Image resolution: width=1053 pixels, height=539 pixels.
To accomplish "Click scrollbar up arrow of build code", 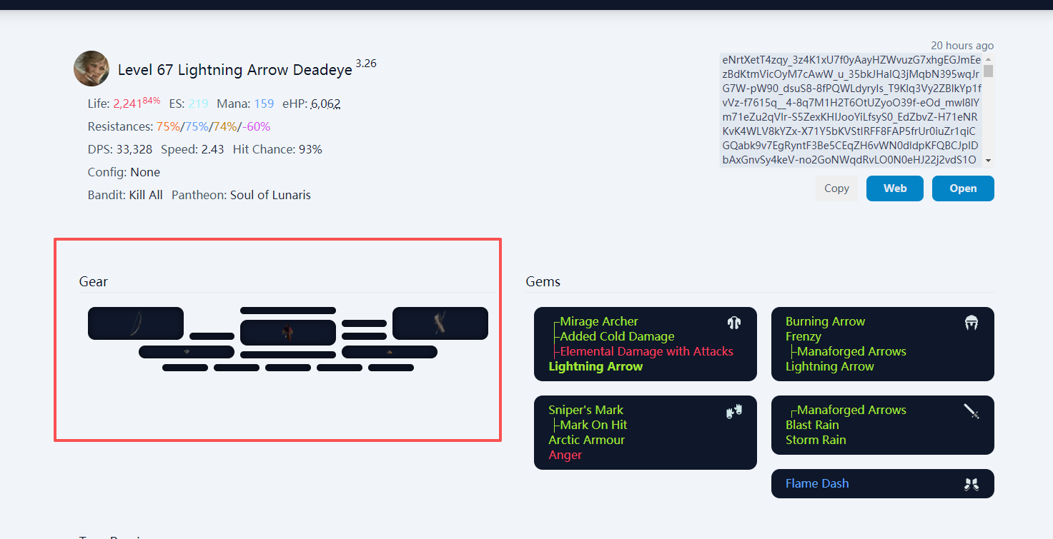I will 989,59.
